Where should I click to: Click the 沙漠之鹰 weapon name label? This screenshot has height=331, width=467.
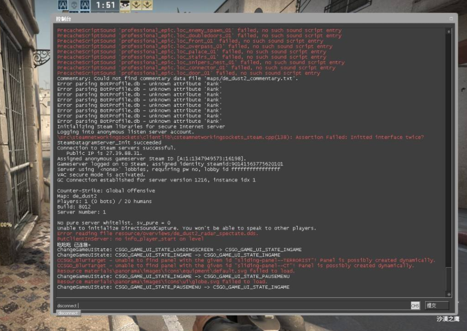click(x=448, y=319)
